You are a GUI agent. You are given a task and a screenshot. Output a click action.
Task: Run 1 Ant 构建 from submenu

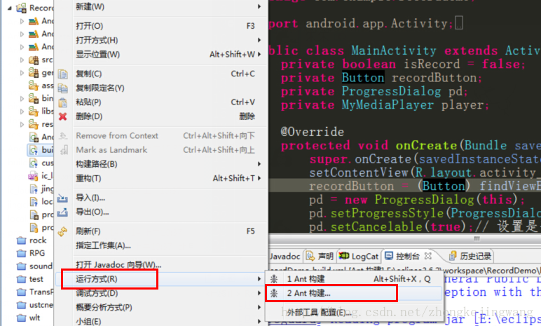[354, 279]
